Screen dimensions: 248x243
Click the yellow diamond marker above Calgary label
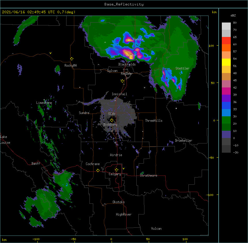pos(117,170)
